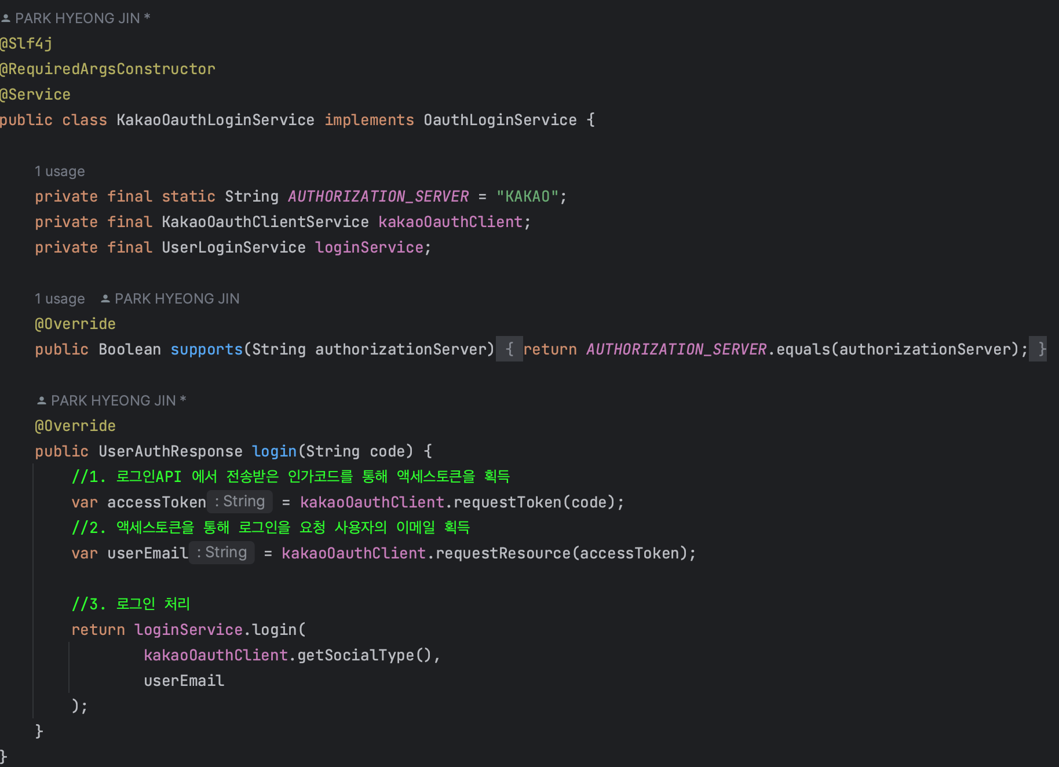This screenshot has width=1059, height=767.
Task: Click the requestToken method call
Action: 507,503
